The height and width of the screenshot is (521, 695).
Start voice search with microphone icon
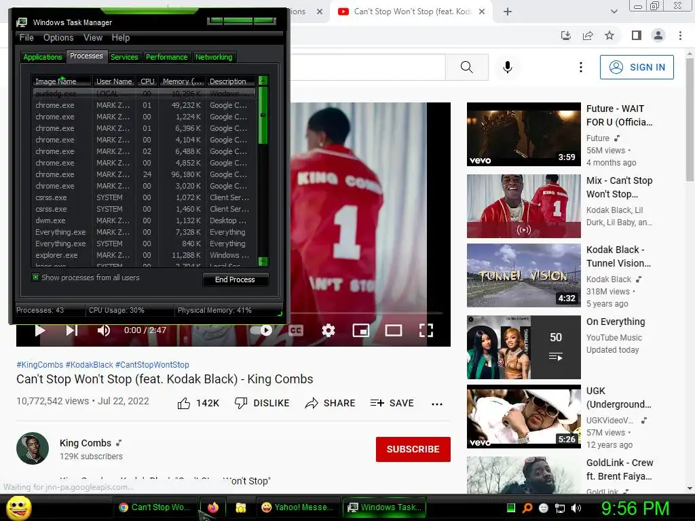click(508, 67)
